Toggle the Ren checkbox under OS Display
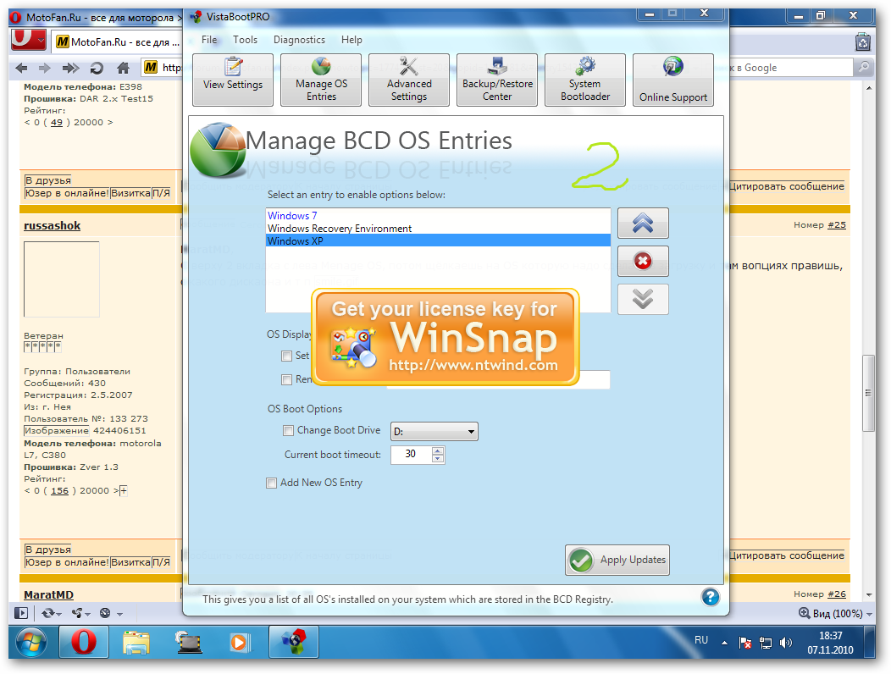Image resolution: width=891 pixels, height=674 pixels. pyautogui.click(x=286, y=379)
